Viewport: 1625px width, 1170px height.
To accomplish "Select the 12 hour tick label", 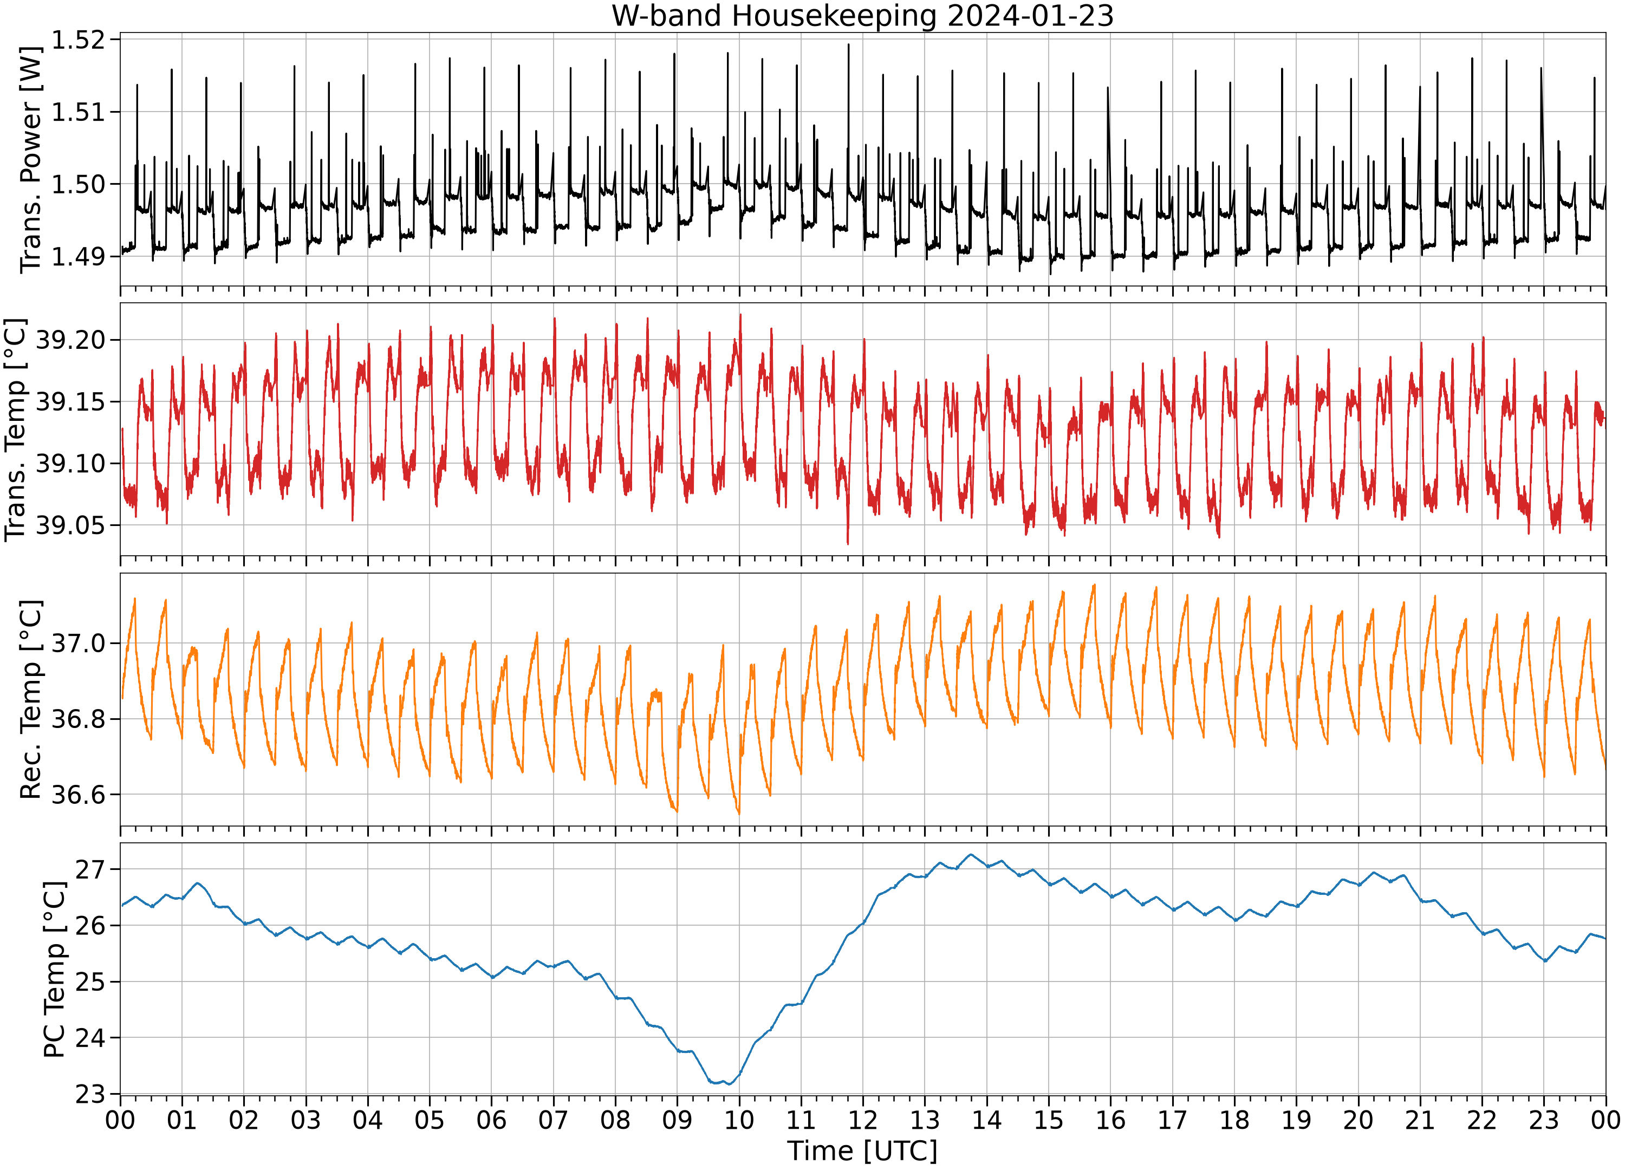I will [x=863, y=1120].
